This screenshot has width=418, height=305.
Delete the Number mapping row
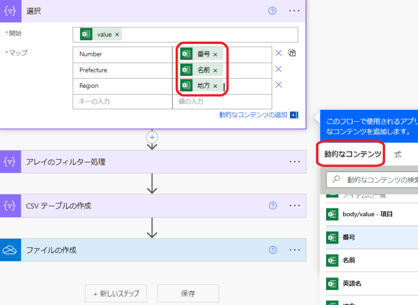click(x=278, y=53)
